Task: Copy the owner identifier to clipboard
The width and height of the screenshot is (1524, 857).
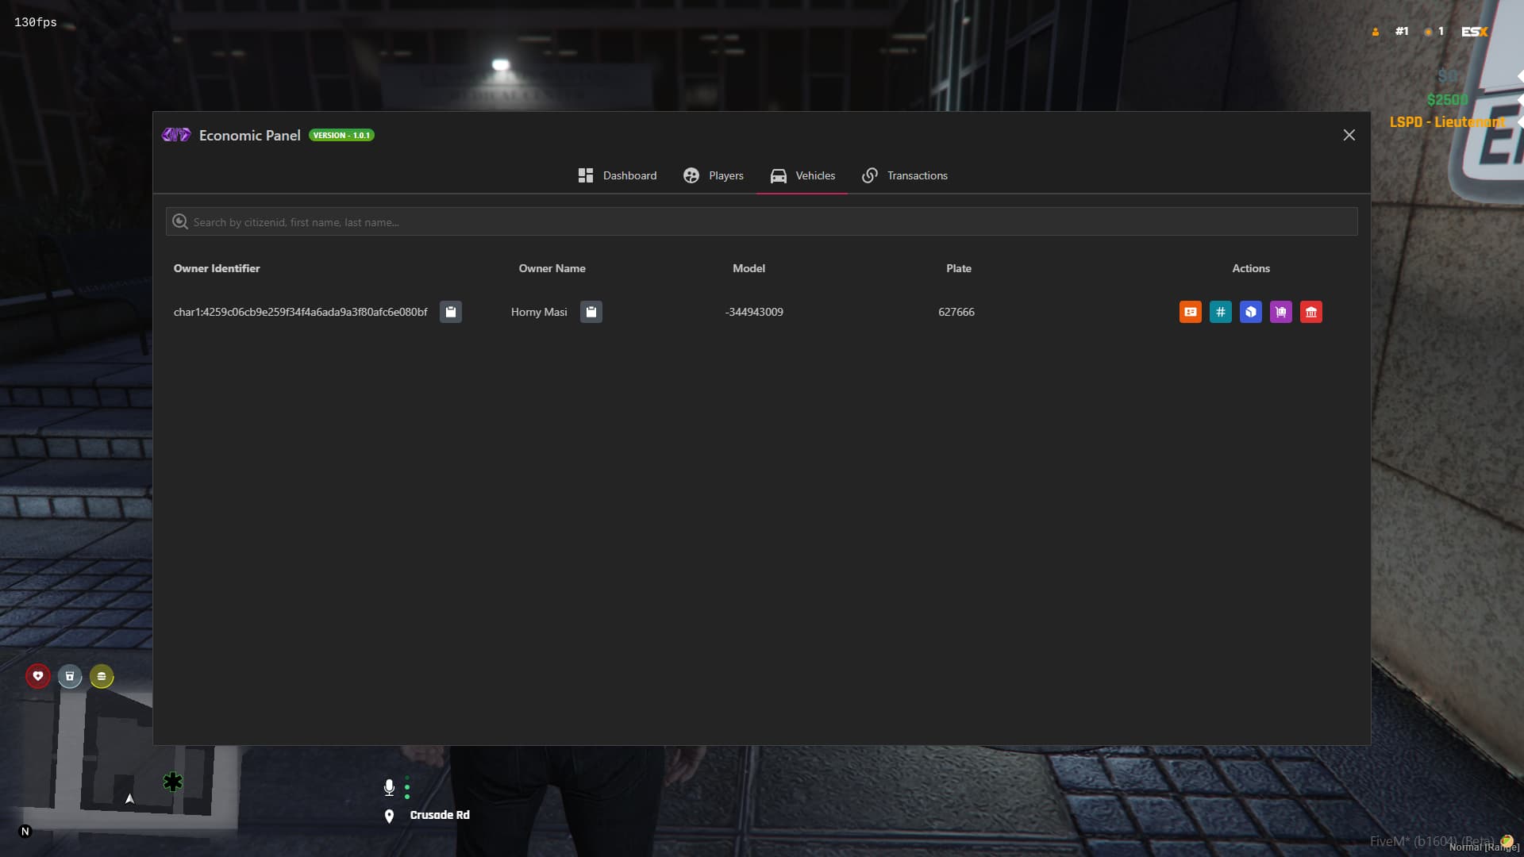Action: click(450, 312)
